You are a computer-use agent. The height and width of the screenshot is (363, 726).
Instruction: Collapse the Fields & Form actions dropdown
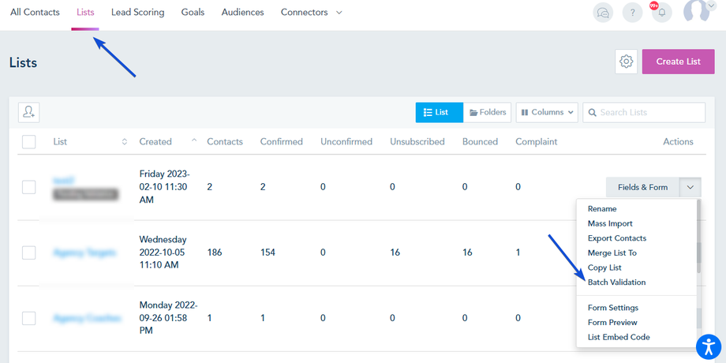(690, 187)
